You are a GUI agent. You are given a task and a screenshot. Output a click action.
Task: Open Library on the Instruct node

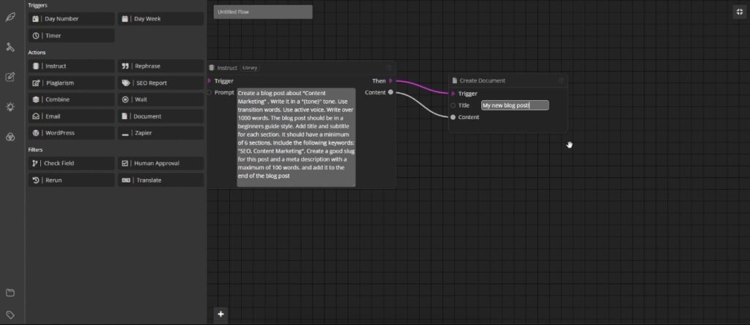click(250, 68)
